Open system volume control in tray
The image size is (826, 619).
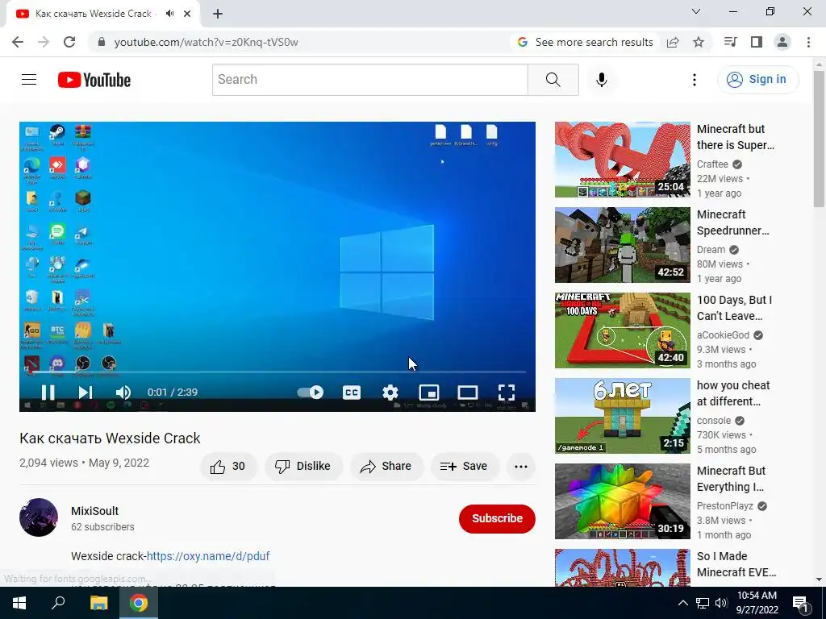721,603
